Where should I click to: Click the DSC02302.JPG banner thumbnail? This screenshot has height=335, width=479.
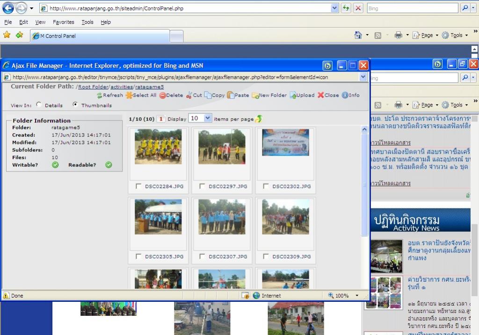coord(286,143)
